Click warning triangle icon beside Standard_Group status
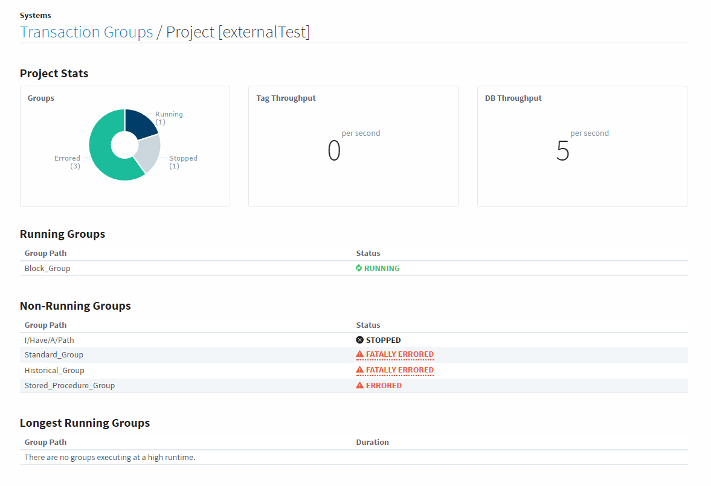Image resolution: width=711 pixels, height=486 pixels. point(360,354)
